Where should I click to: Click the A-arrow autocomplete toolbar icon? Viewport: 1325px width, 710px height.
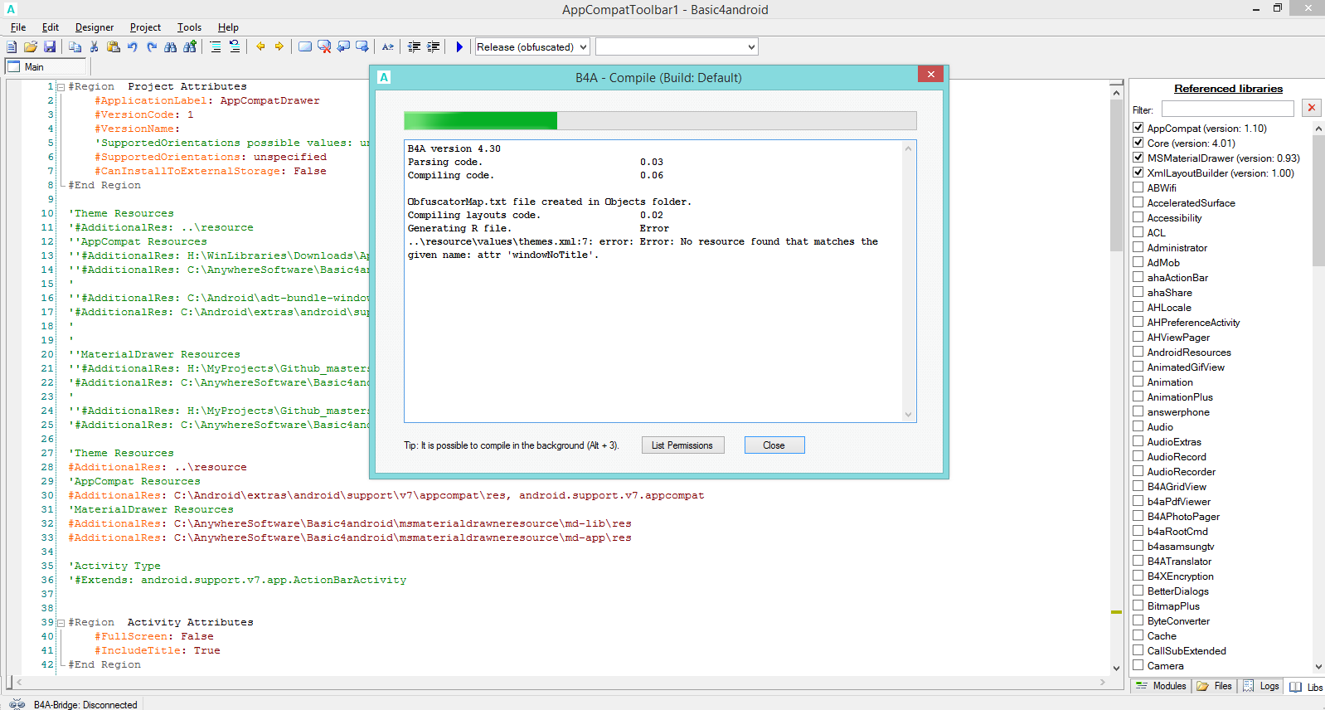point(388,47)
